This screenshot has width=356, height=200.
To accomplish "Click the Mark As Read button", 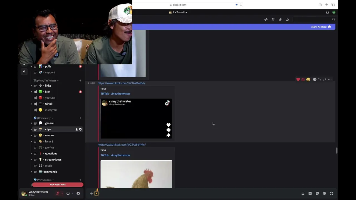I will click(321, 27).
